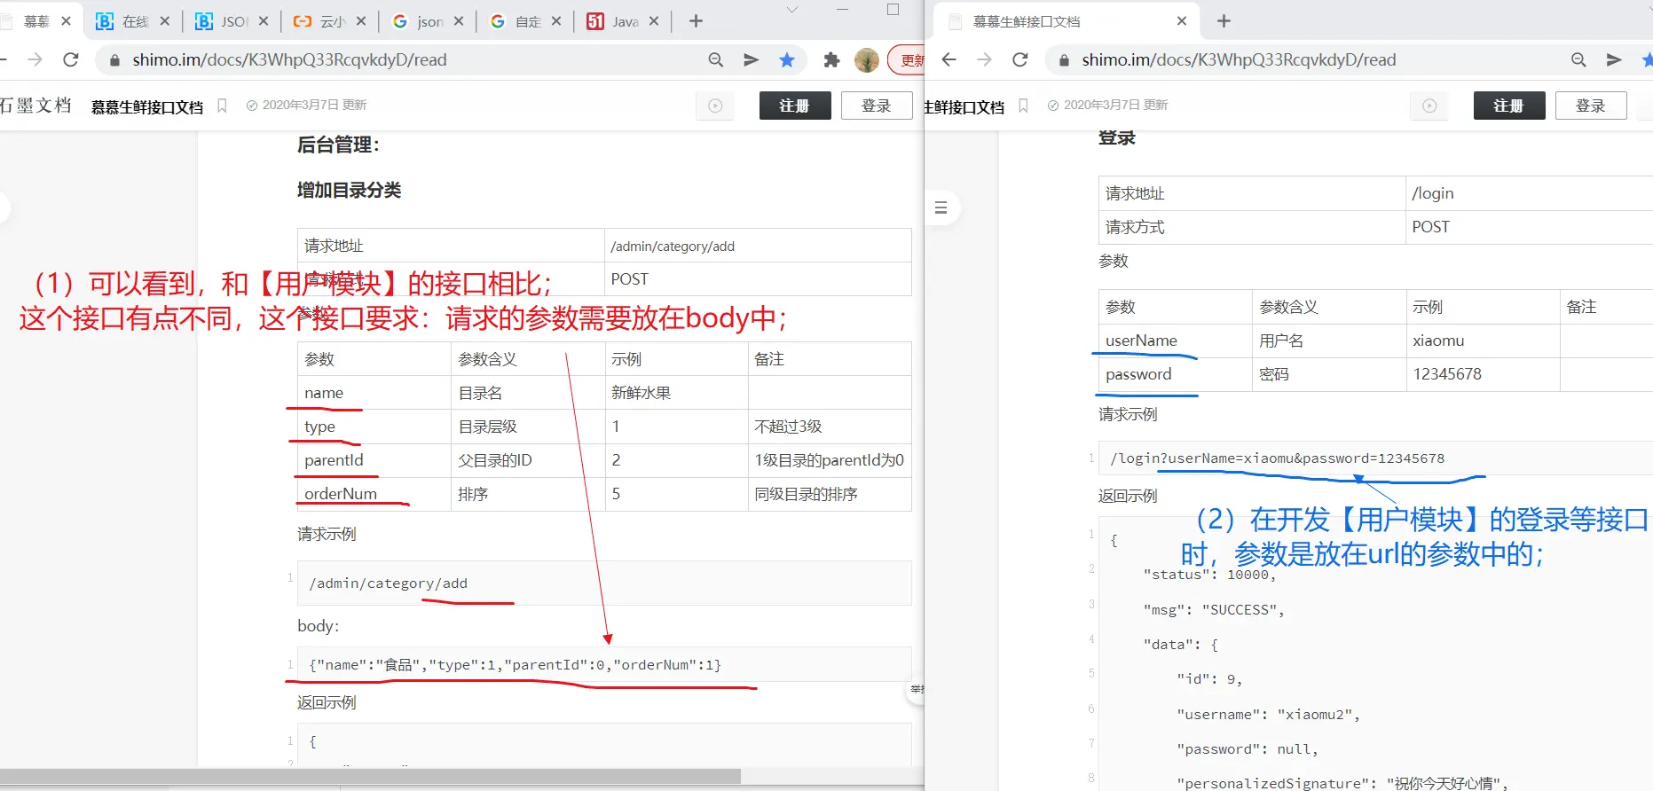Click zoom magnifier icon in left address bar

[x=715, y=59]
